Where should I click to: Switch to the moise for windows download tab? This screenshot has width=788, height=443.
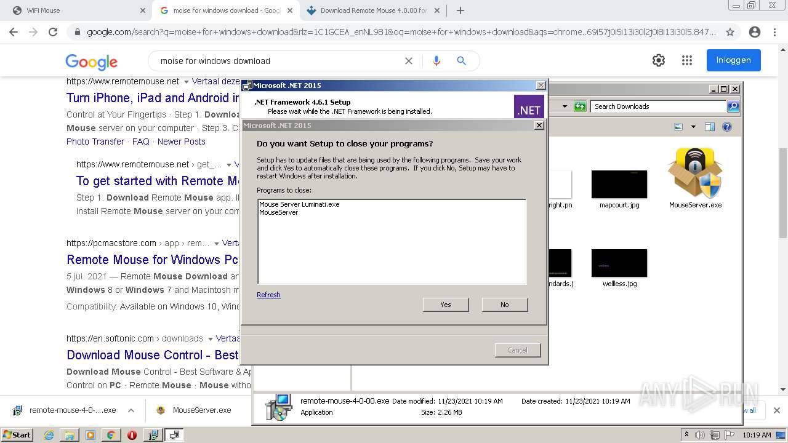227,10
